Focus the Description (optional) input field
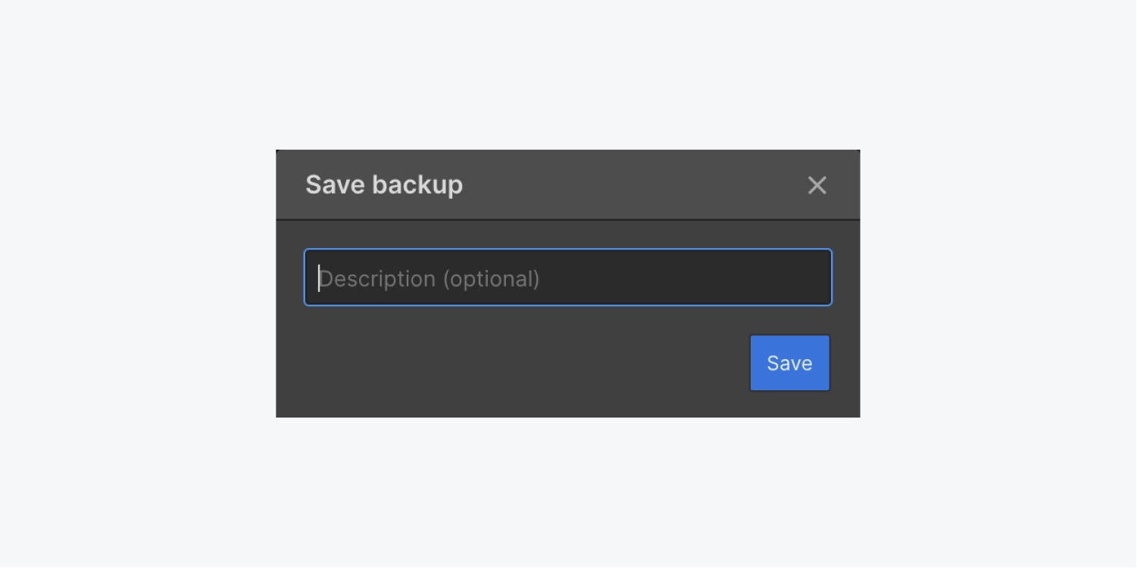Viewport: 1137px width, 568px height. point(568,278)
